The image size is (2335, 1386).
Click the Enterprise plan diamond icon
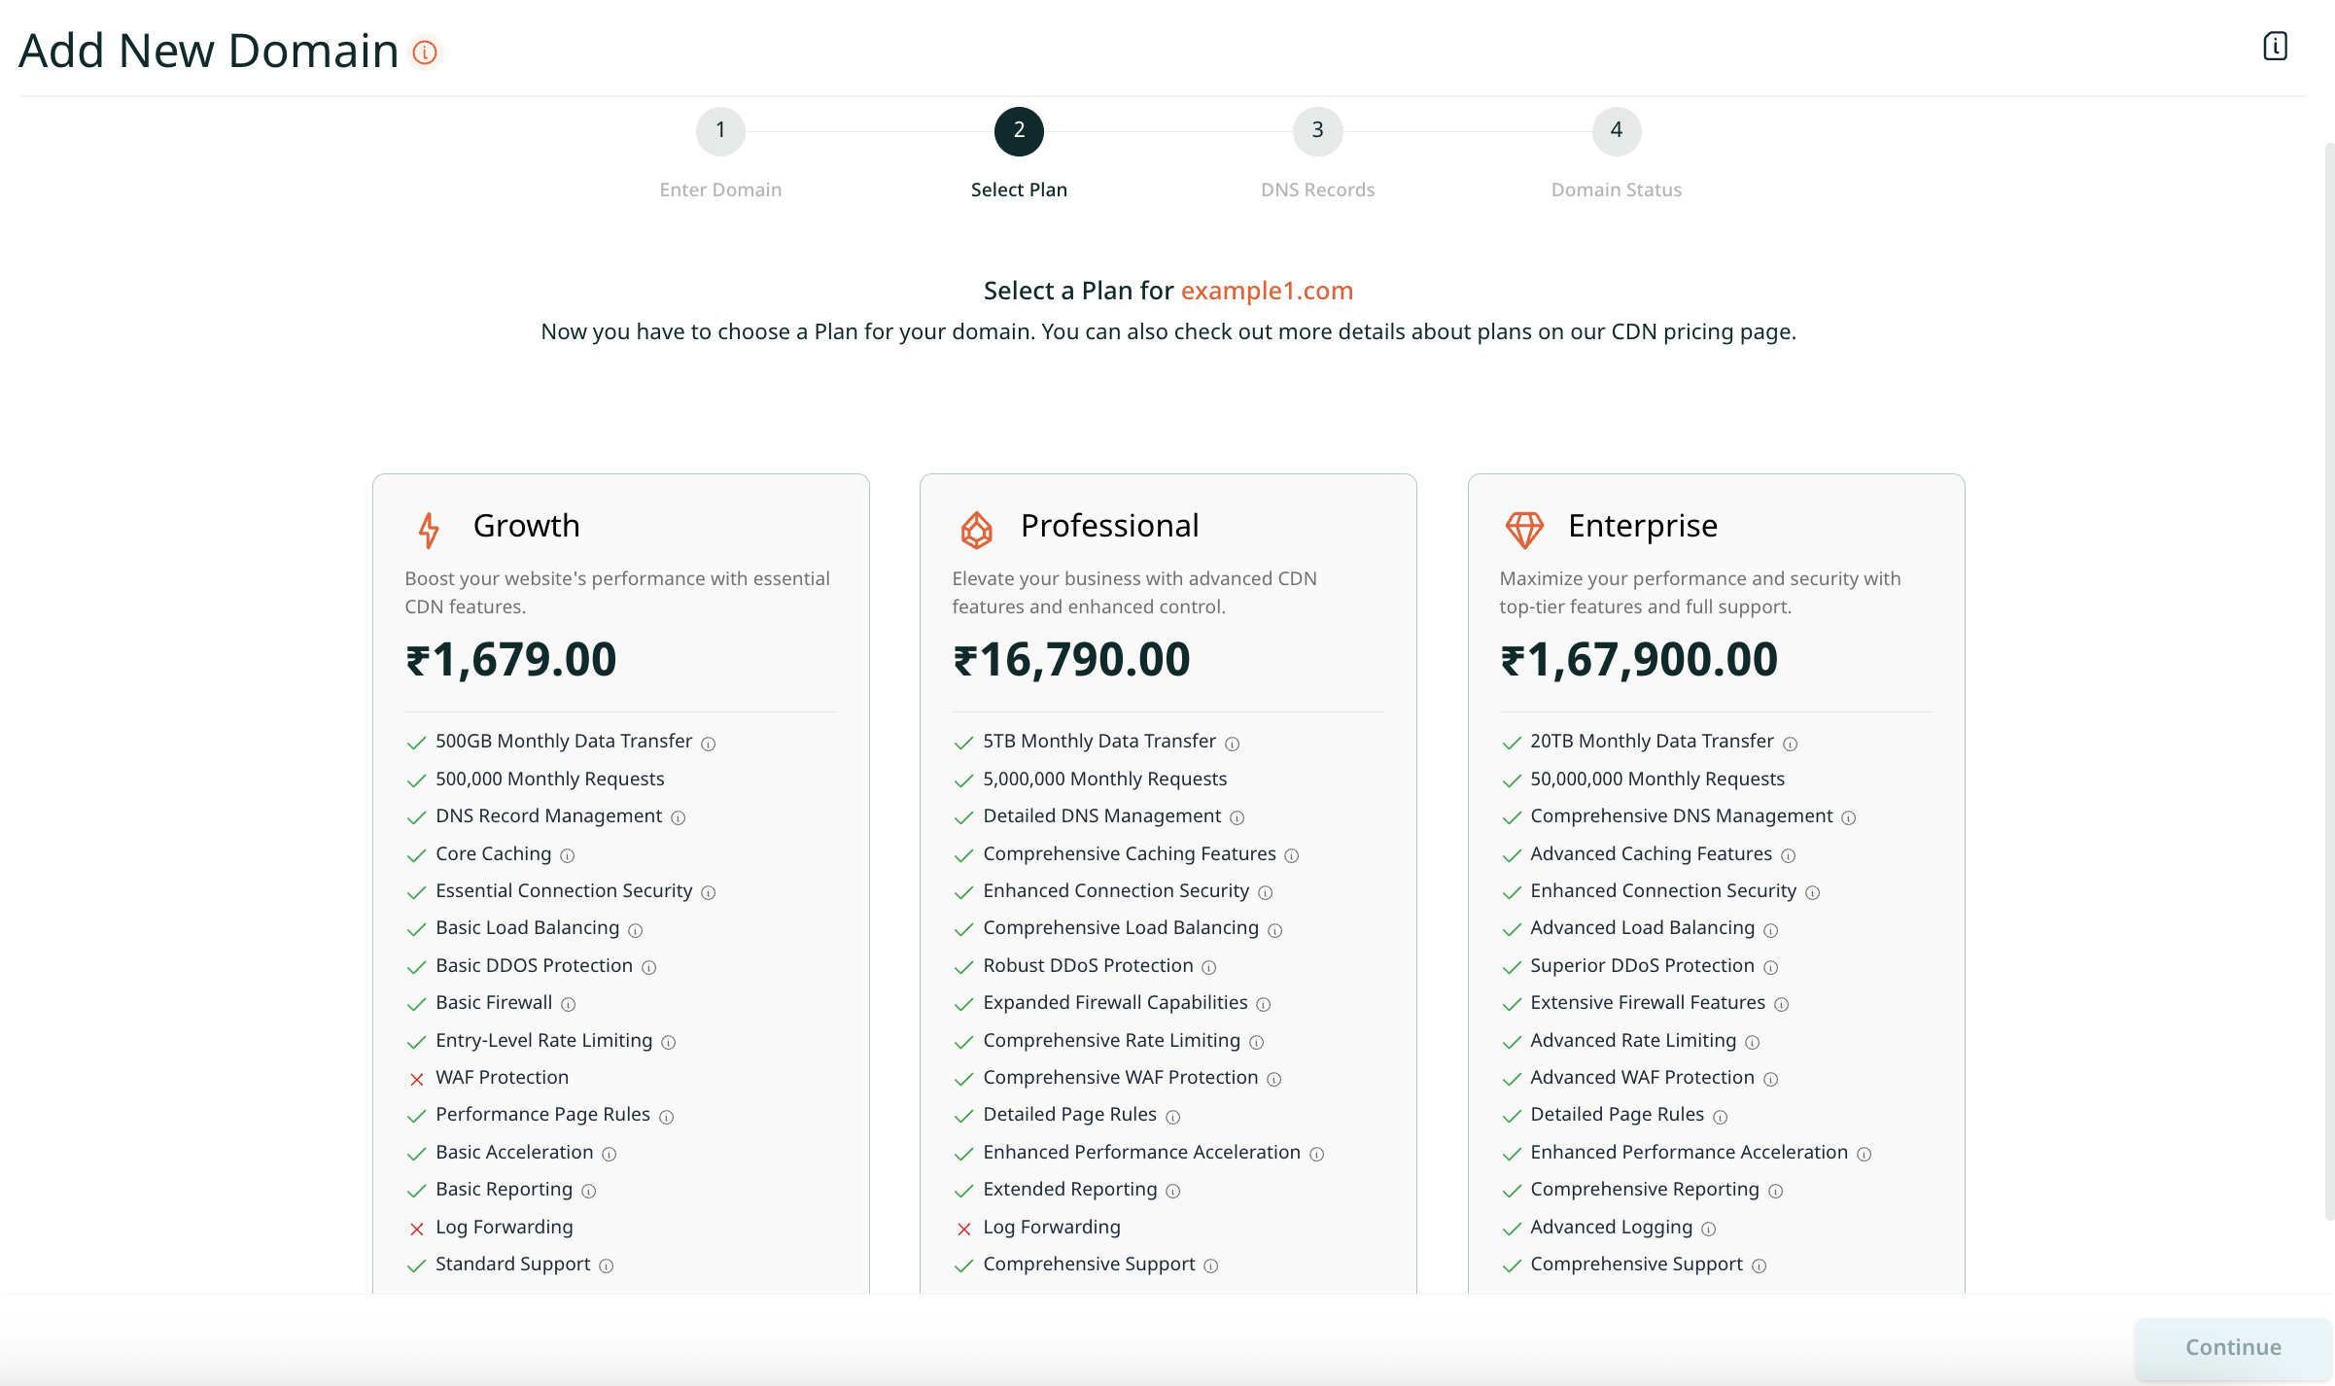pyautogui.click(x=1523, y=530)
